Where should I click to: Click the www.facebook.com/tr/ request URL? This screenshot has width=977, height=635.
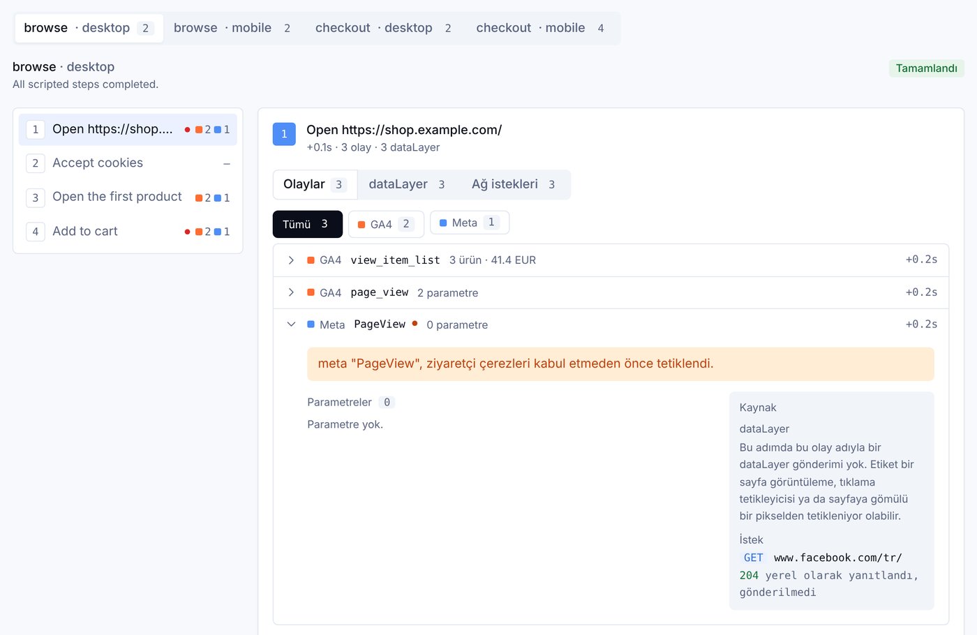[x=838, y=558]
